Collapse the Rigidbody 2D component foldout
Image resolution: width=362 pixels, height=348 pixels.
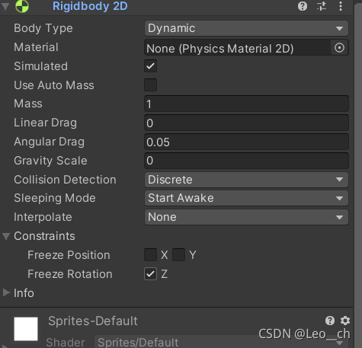pyautogui.click(x=5, y=6)
